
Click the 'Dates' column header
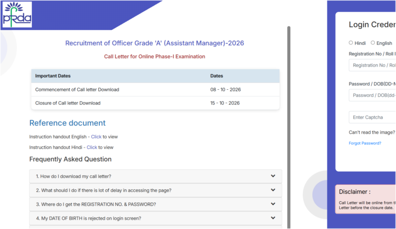pos(217,76)
